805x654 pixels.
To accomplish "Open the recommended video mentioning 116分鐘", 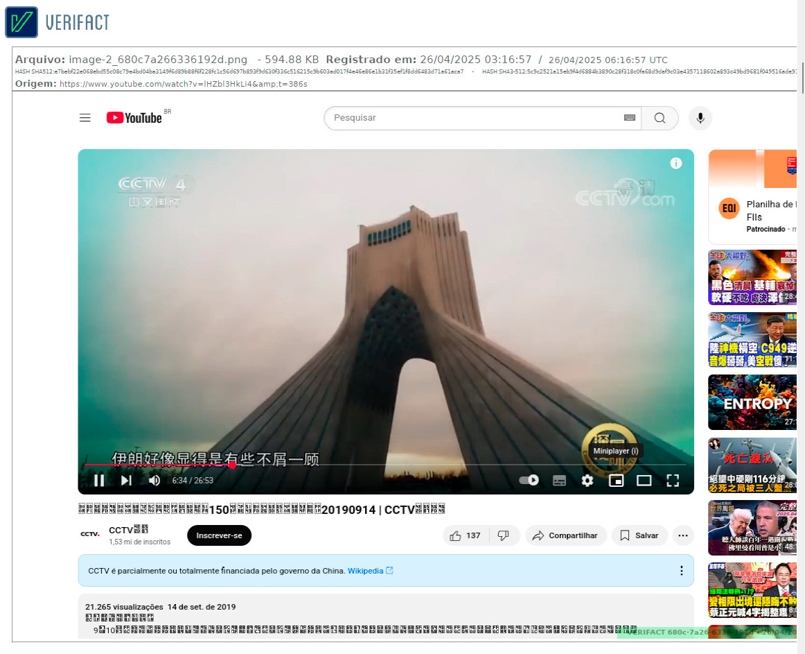I will click(x=752, y=465).
